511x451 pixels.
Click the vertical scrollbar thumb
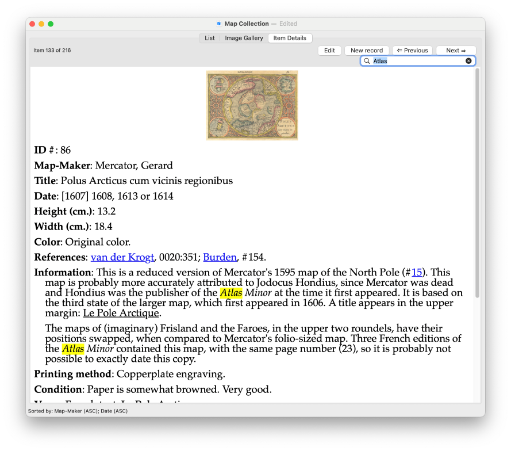click(477, 182)
